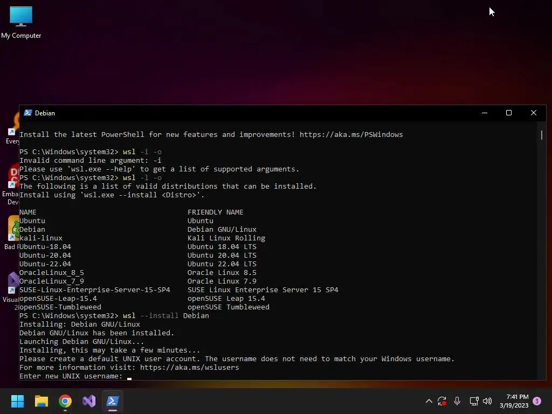Open File Explorer from the taskbar
The width and height of the screenshot is (552, 414).
point(41,401)
